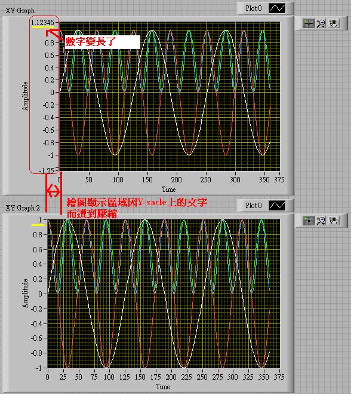Click Plot 0 line style icon in XY Graph 2 legend
This screenshot has height=394, width=351.
click(x=277, y=206)
